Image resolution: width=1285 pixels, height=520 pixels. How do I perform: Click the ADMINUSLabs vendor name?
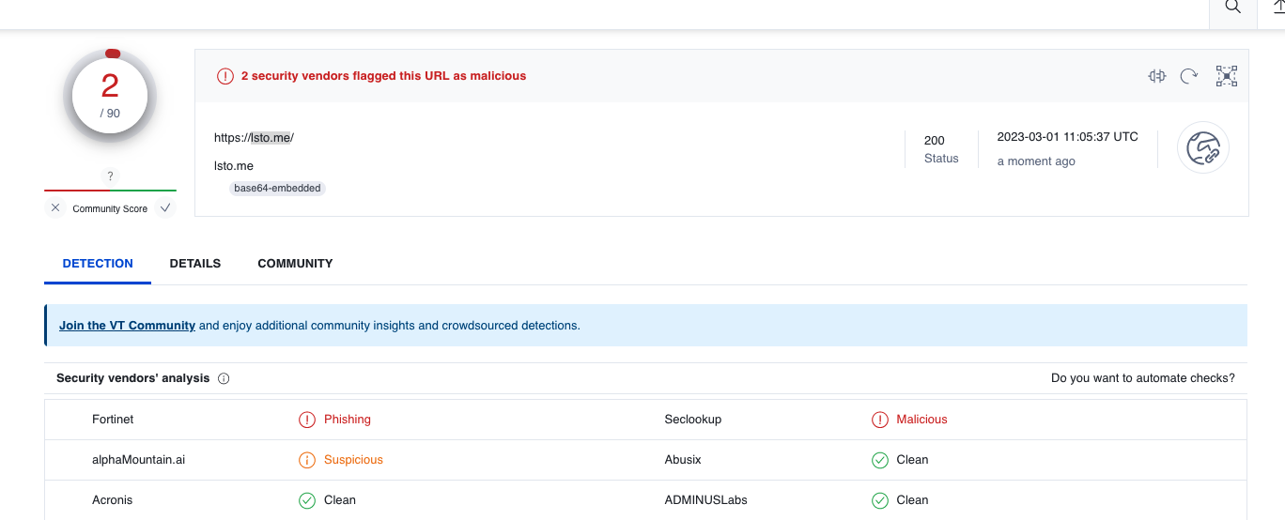pos(706,500)
